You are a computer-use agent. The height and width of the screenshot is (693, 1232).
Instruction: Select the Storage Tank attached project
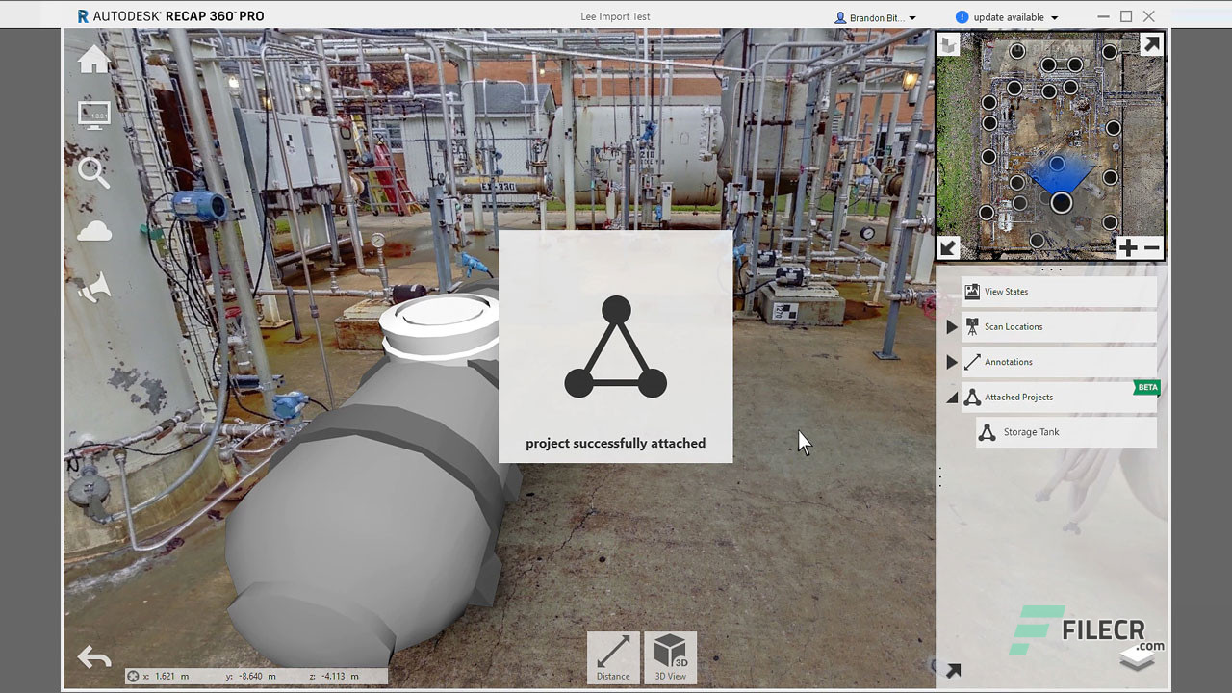1066,432
